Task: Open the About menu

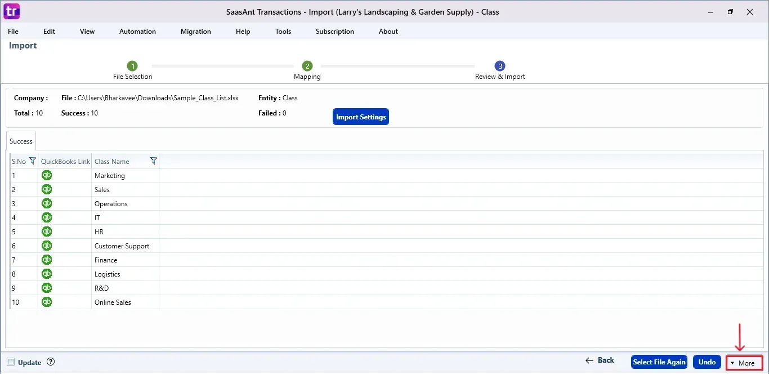Action: (388, 32)
